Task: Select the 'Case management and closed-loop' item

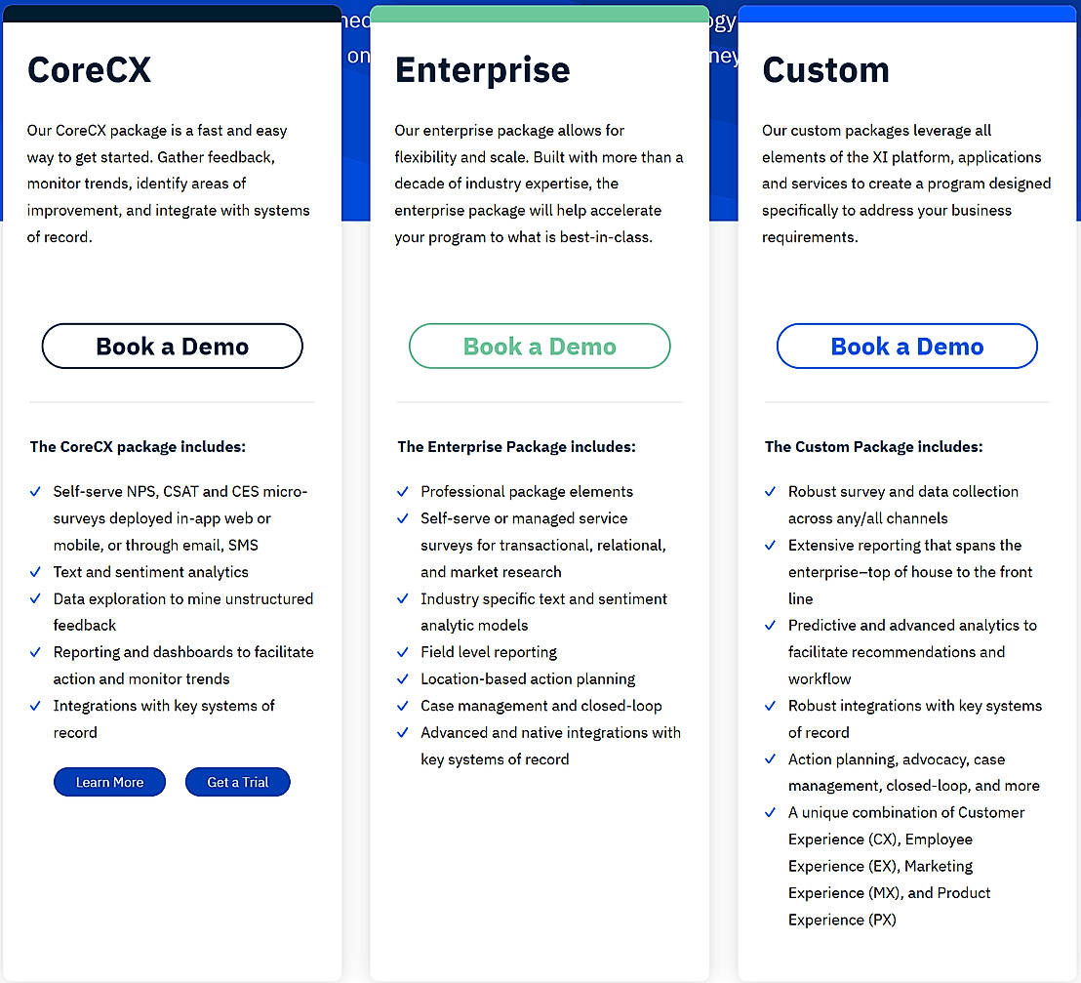Action: point(541,706)
